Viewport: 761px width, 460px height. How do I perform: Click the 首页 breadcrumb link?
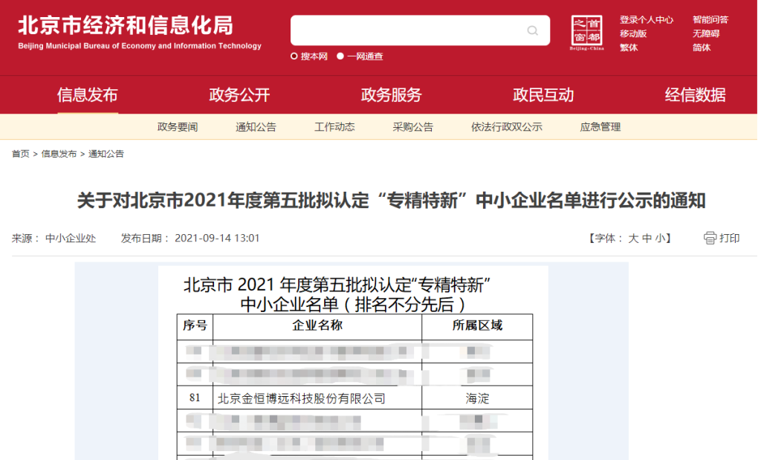(x=20, y=154)
